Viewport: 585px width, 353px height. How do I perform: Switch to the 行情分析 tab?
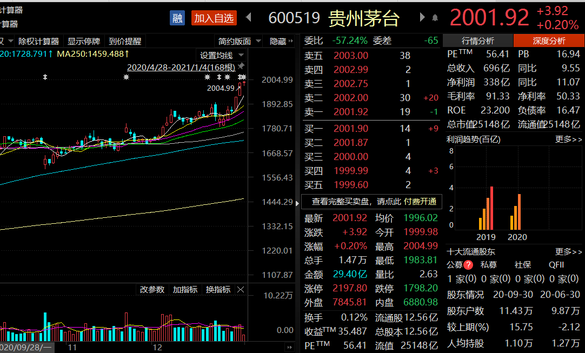coord(477,41)
